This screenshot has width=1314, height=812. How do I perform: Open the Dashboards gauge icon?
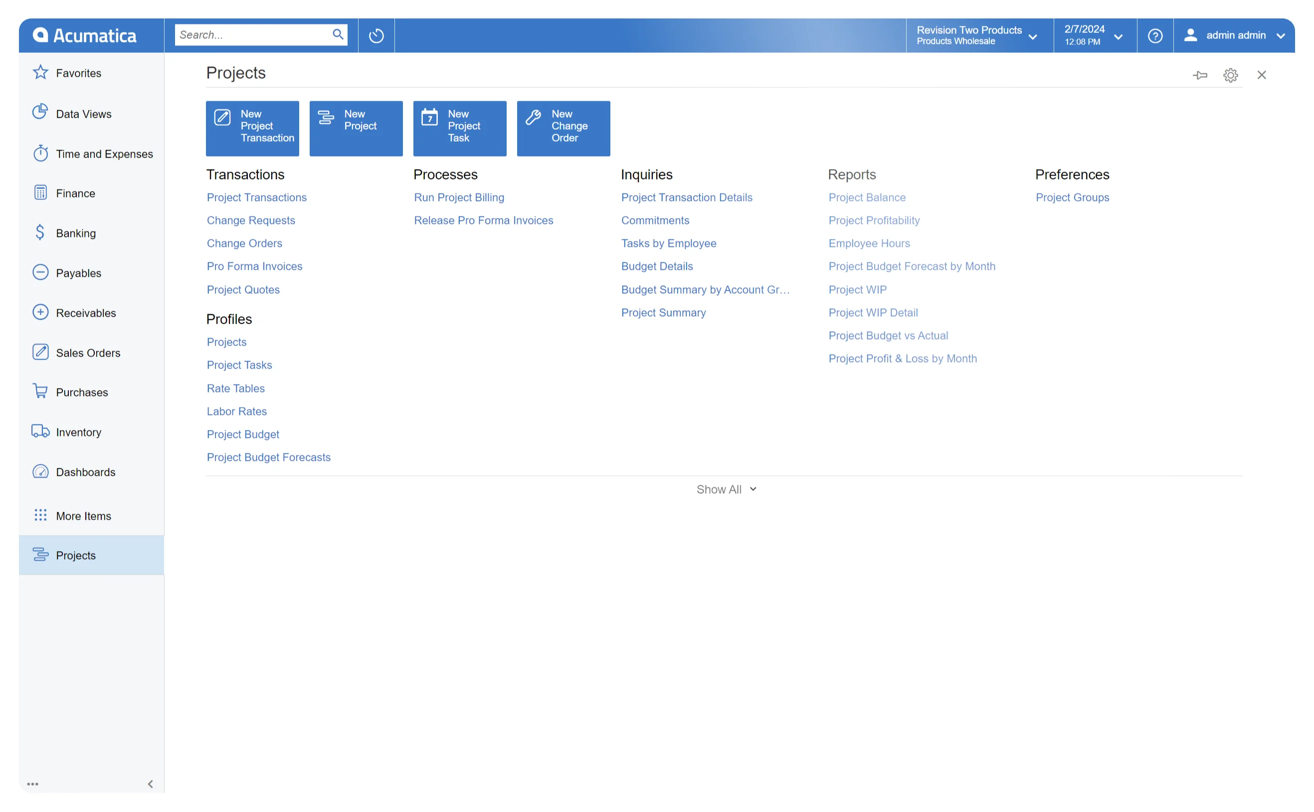pyautogui.click(x=40, y=471)
